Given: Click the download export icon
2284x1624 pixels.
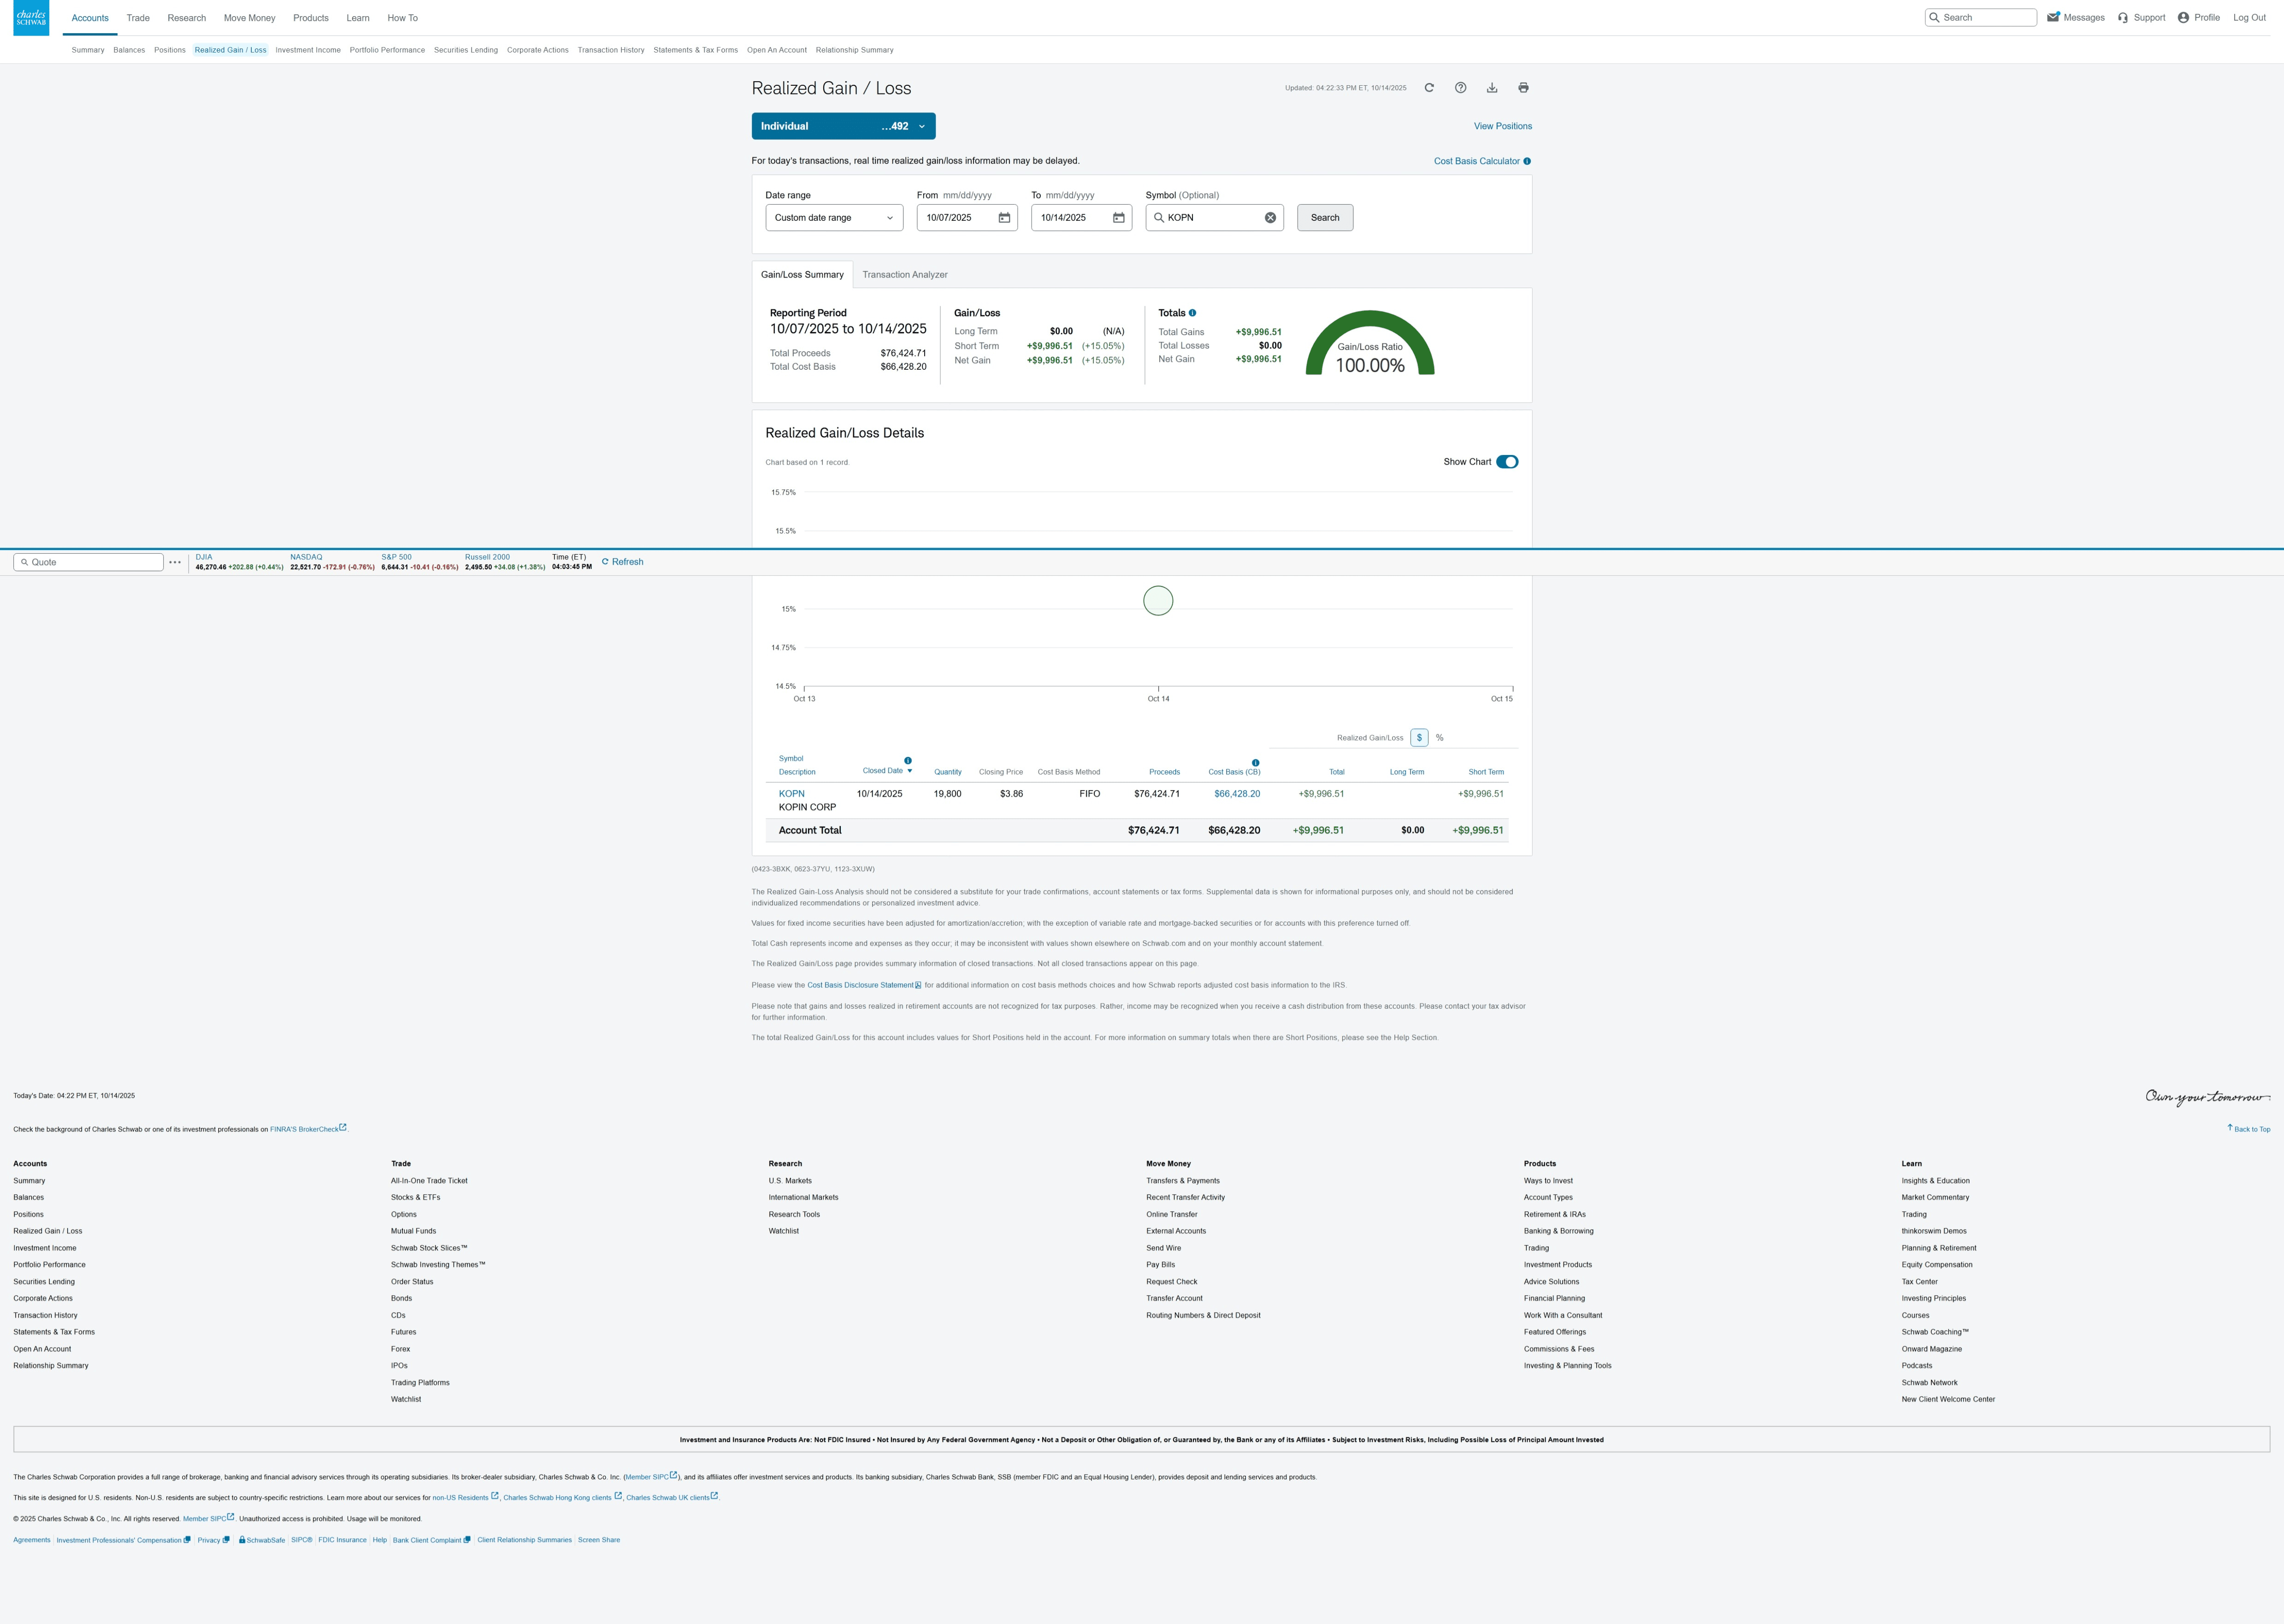Looking at the screenshot, I should [x=1491, y=88].
